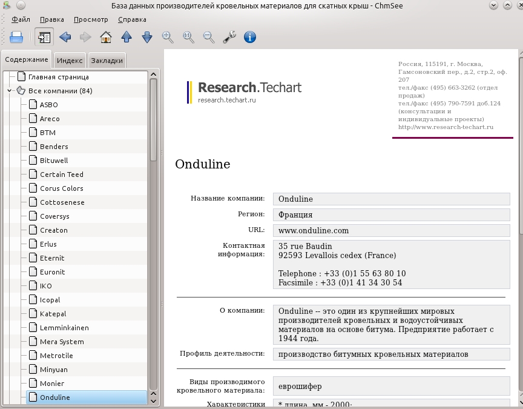Screen dimensions: 523x409
Task: Click the Профиль деятельности value field
Action: (391, 354)
